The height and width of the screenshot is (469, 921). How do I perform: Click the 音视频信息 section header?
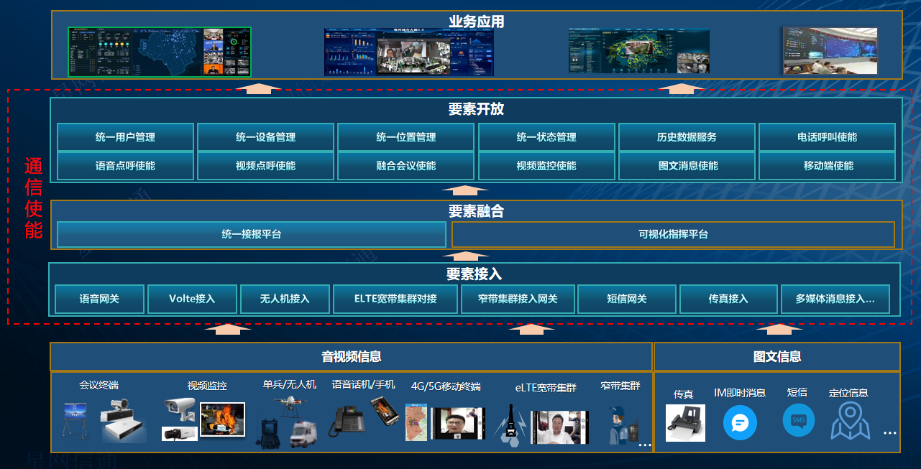pyautogui.click(x=351, y=357)
